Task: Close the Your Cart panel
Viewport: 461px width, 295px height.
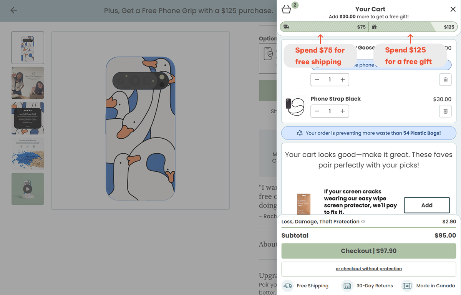Action: (x=453, y=9)
